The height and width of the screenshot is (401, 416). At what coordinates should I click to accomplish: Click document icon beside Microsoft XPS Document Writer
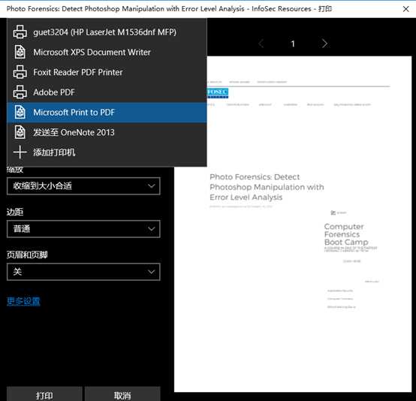coord(20,52)
